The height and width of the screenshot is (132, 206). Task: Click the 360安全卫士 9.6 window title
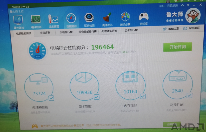click(x=20, y=7)
